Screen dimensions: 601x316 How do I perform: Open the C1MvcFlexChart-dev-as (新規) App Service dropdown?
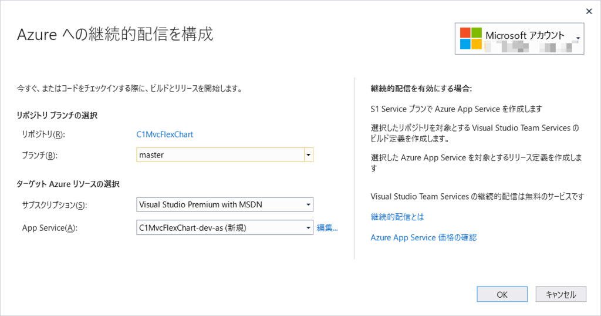click(225, 228)
